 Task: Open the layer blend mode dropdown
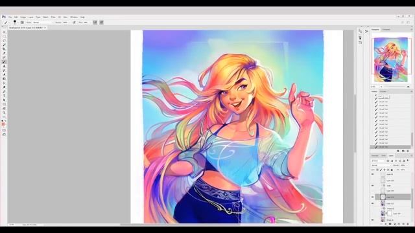pos(381,165)
